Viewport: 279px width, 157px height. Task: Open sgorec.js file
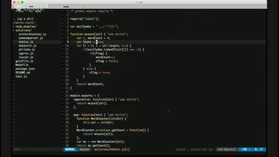tap(26, 53)
